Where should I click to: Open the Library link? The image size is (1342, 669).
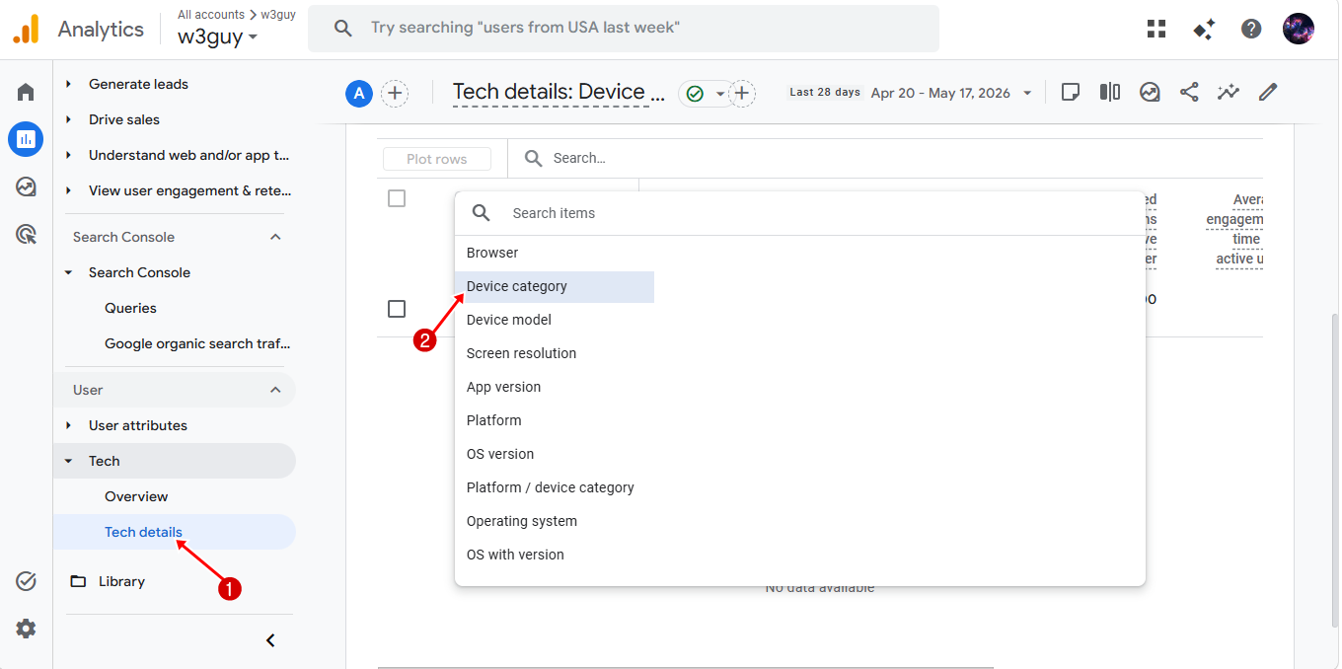121,581
